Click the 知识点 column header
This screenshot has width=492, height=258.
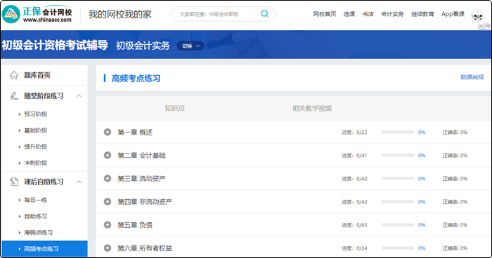click(175, 109)
